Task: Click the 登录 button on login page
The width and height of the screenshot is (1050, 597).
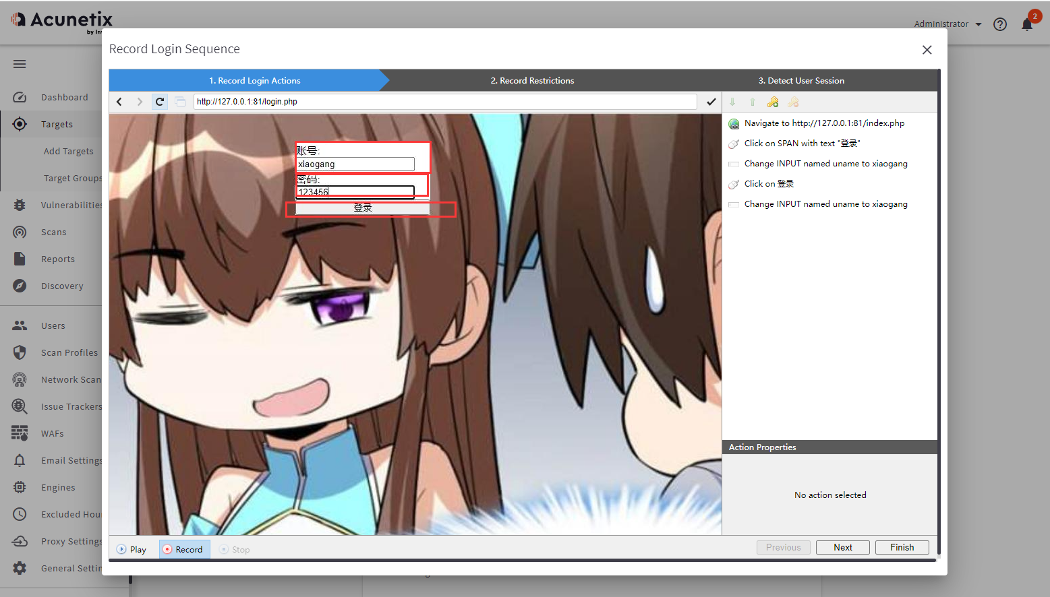Action: pos(363,208)
